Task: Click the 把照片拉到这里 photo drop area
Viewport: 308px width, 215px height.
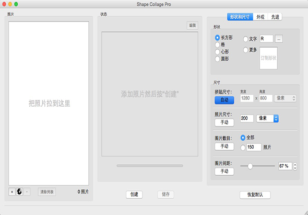Action: pyautogui.click(x=49, y=104)
